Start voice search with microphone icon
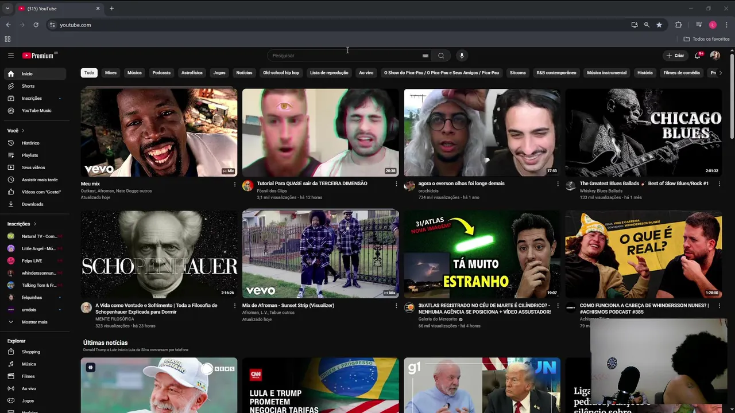Viewport: 735px width, 413px height. pos(462,56)
